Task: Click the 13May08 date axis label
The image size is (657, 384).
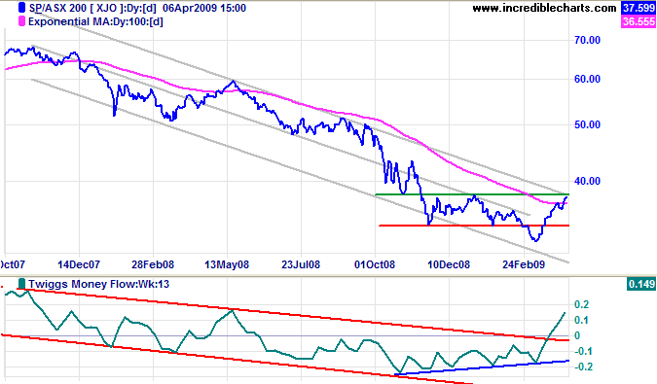Action: click(x=227, y=264)
